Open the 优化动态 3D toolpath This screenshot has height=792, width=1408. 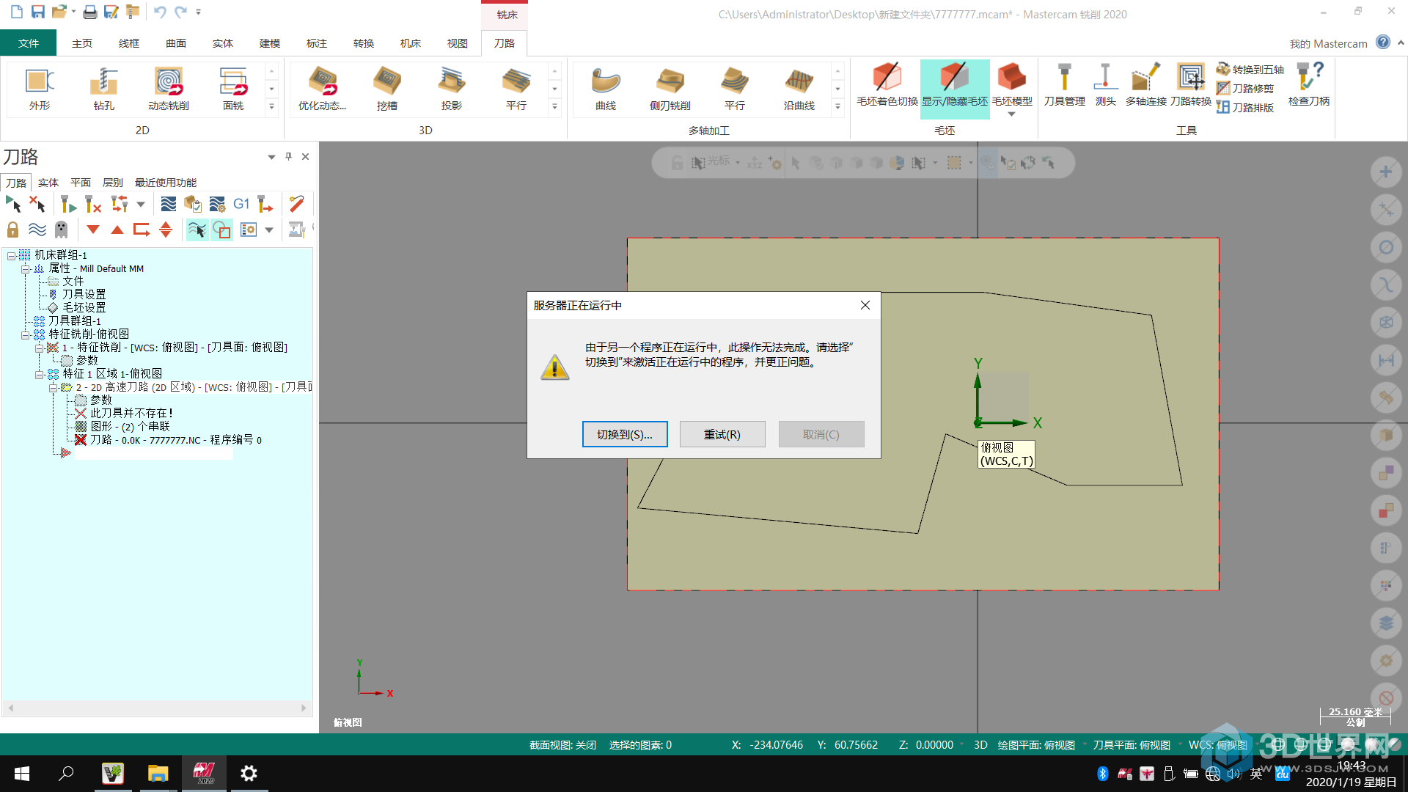tap(322, 89)
